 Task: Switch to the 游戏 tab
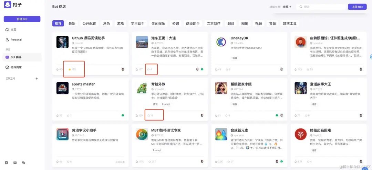pyautogui.click(x=120, y=23)
